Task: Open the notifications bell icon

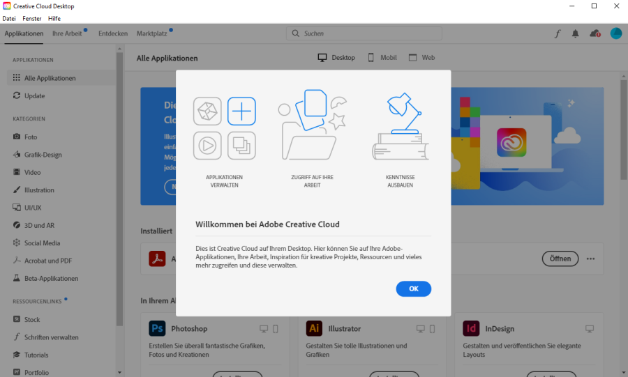Action: point(576,33)
